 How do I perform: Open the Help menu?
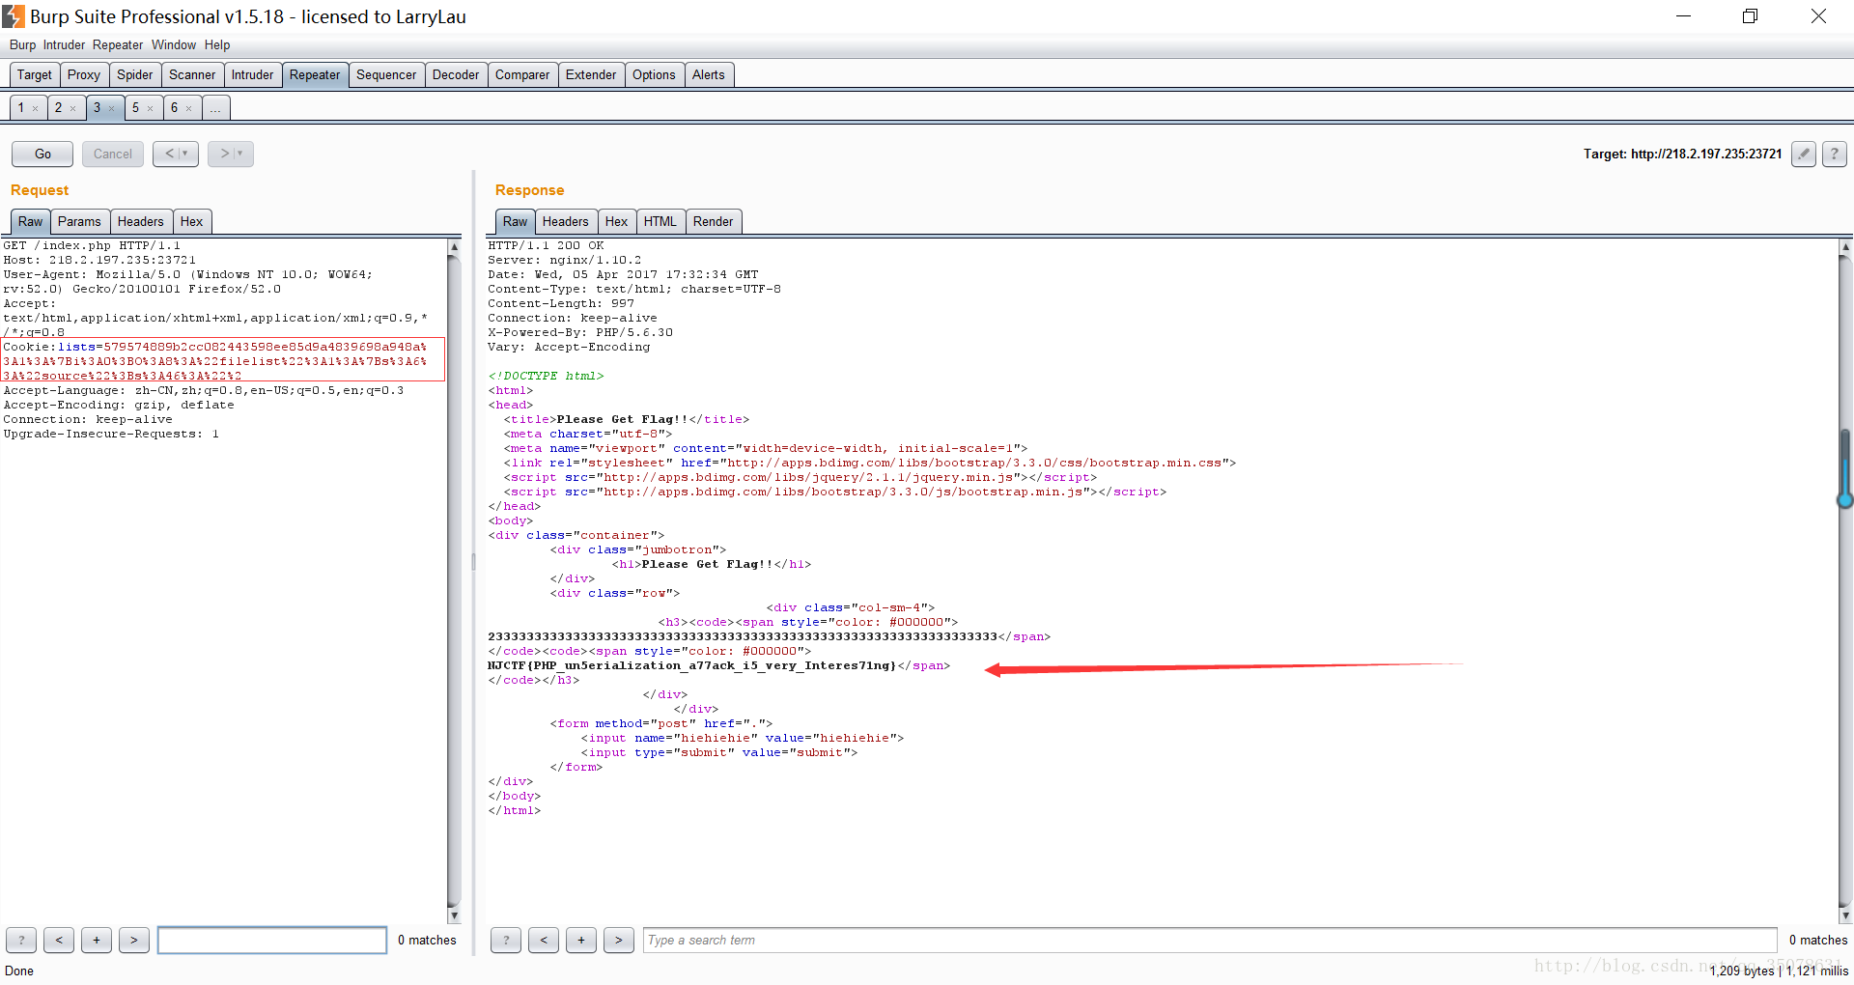coord(217,45)
